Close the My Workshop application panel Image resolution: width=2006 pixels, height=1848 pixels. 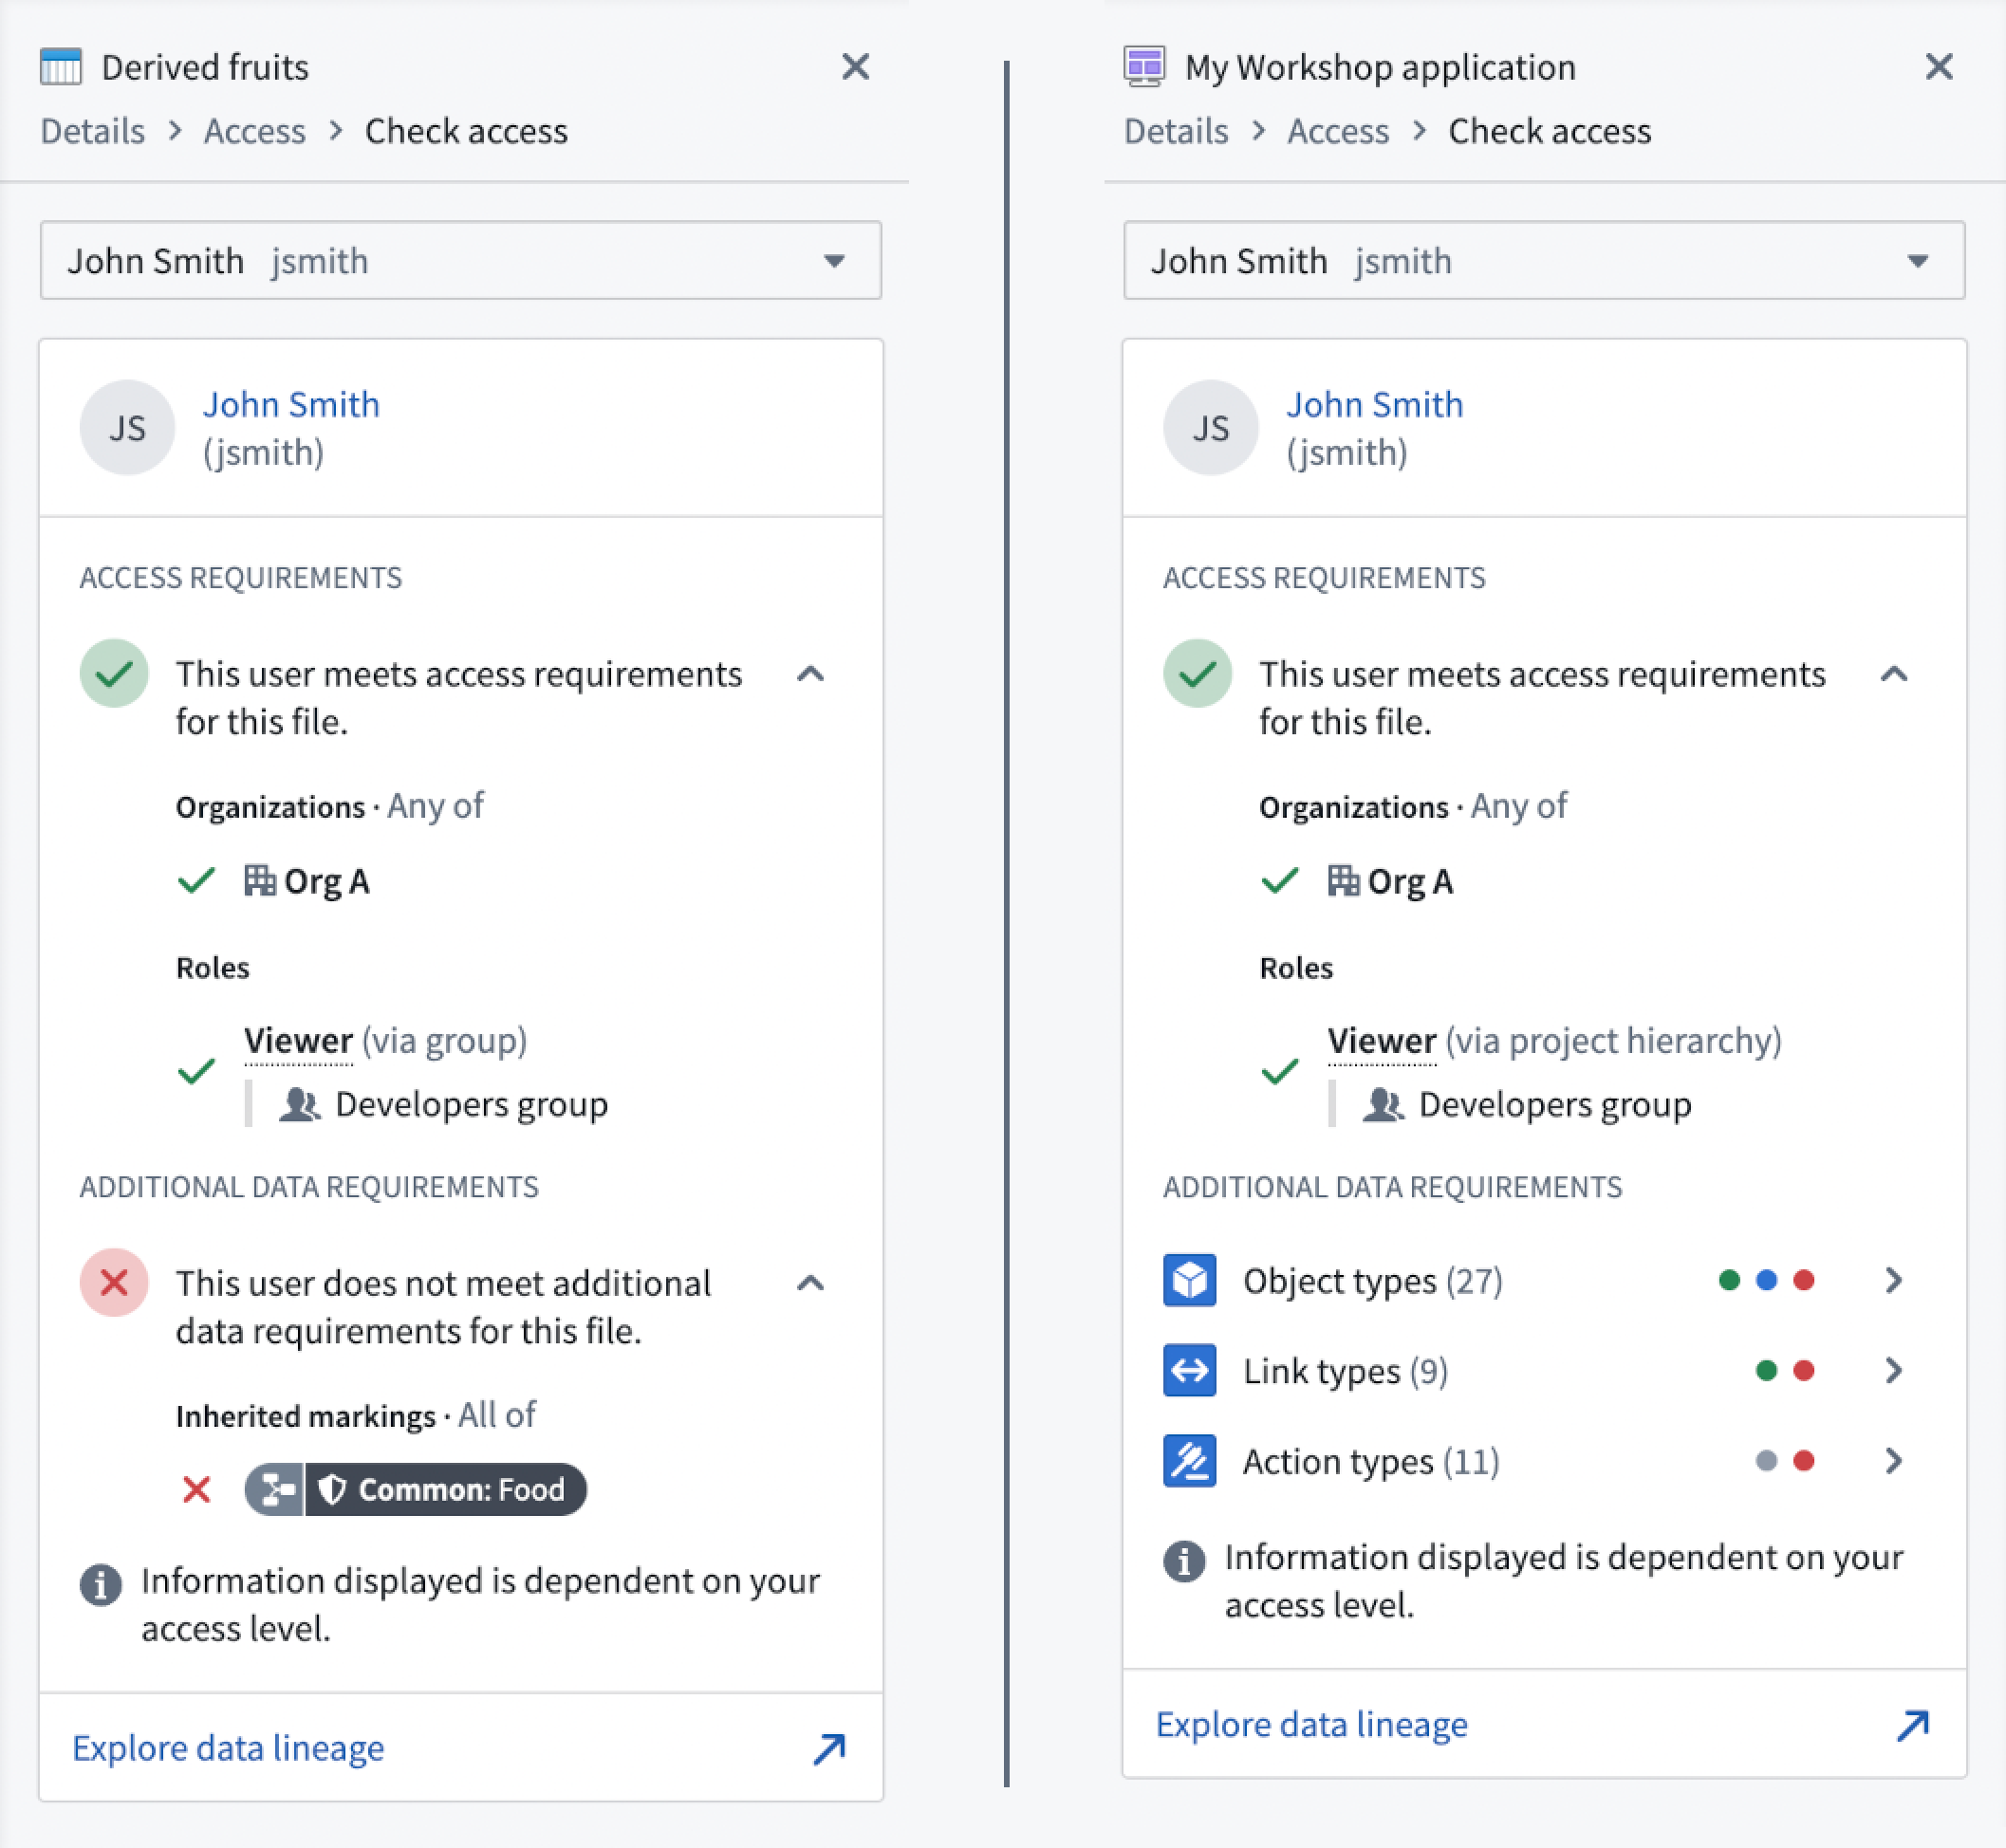pos(1939,67)
